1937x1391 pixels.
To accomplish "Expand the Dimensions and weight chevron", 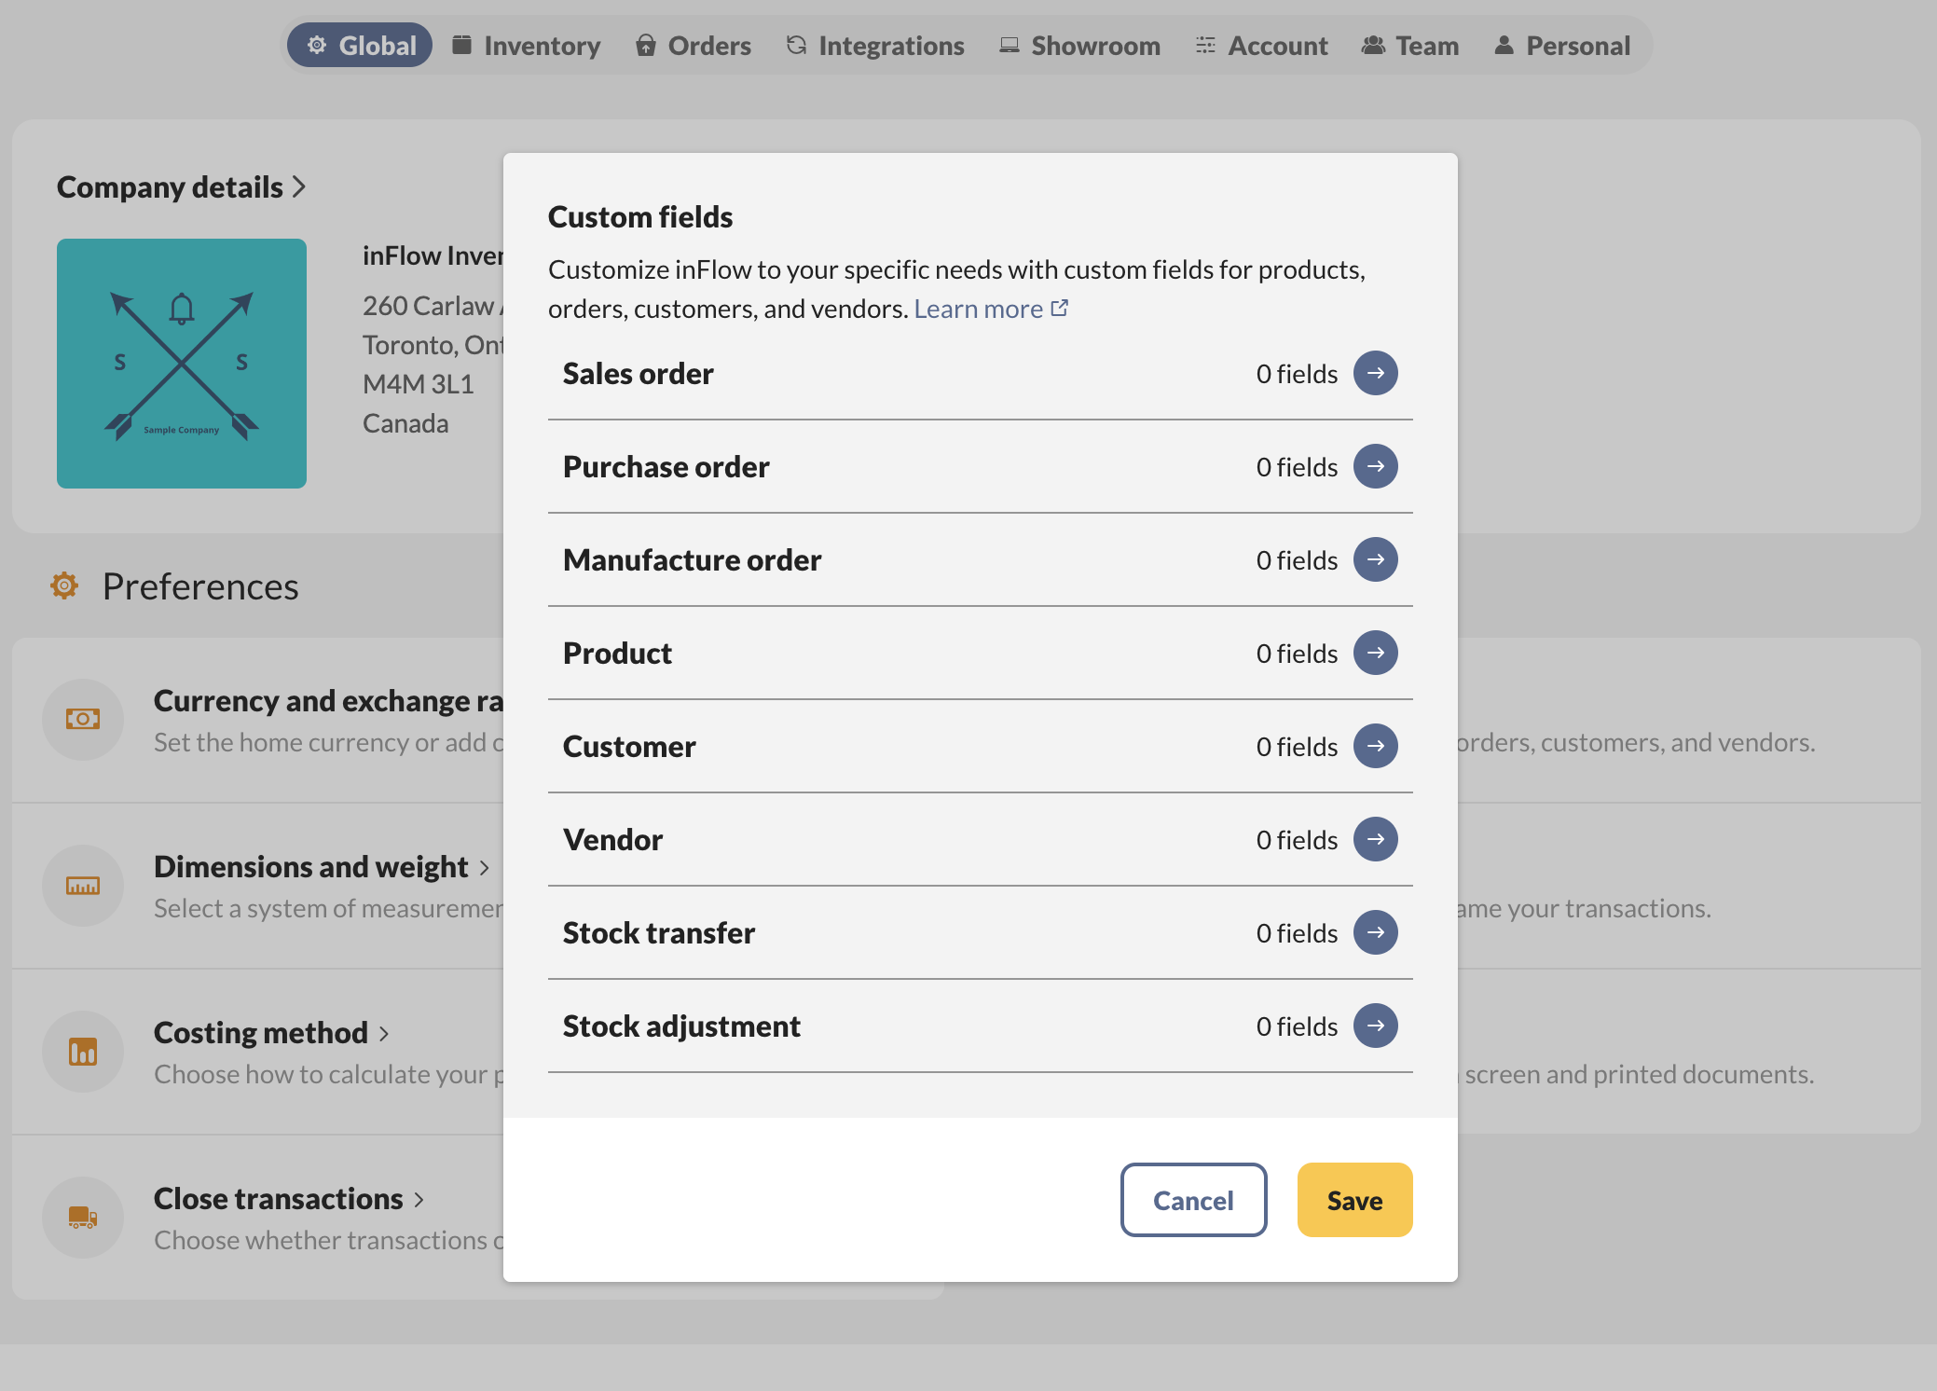I will click(485, 868).
